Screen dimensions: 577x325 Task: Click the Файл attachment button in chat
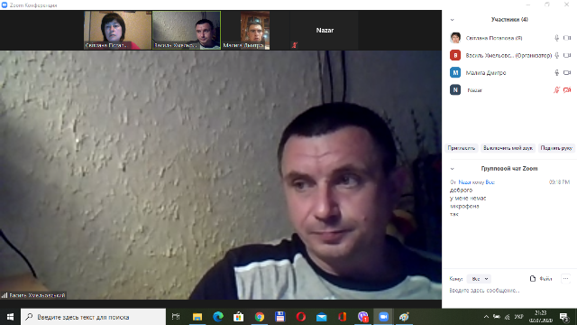coord(541,279)
